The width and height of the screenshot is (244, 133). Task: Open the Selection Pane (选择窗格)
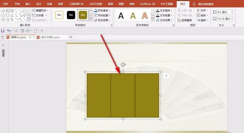click(x=185, y=20)
